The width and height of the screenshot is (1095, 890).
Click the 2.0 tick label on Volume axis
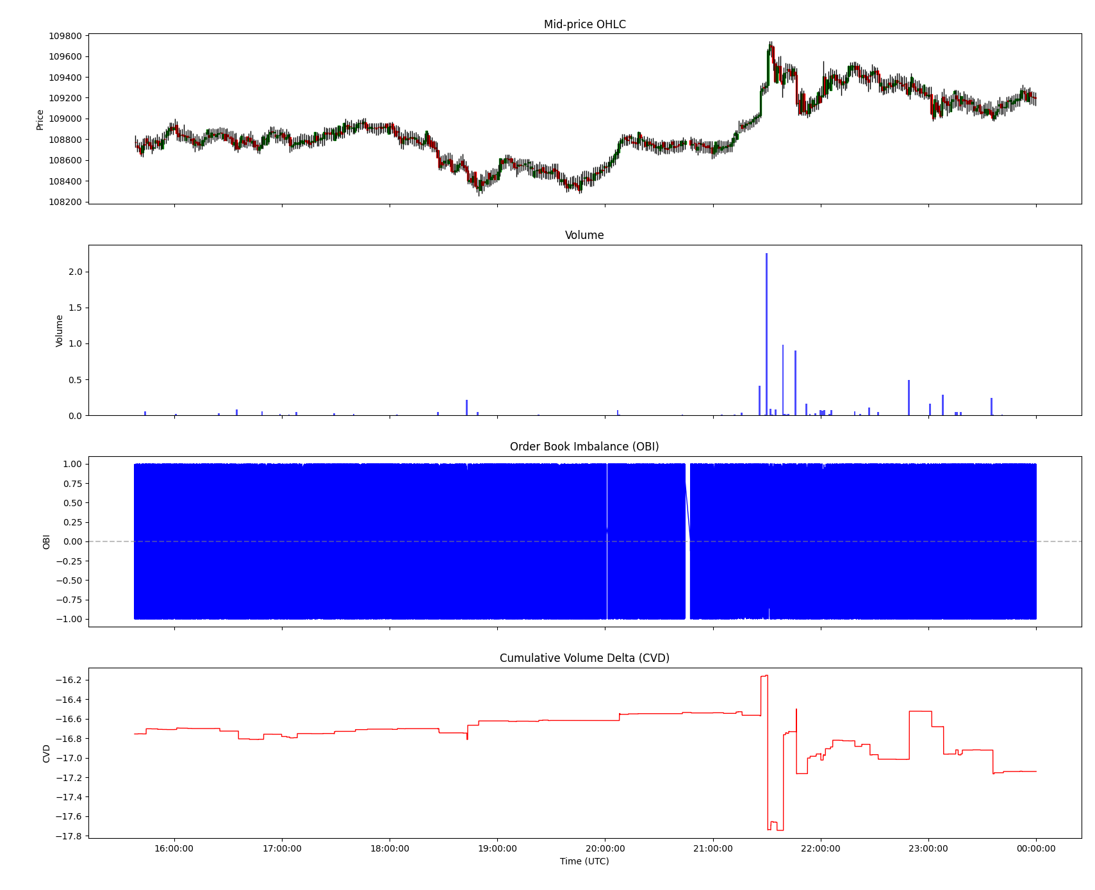[x=75, y=272]
